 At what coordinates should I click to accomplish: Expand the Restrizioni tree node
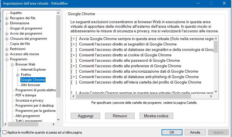(x=7, y=49)
